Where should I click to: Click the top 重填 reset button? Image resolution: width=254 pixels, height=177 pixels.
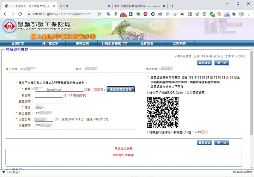tap(222, 63)
